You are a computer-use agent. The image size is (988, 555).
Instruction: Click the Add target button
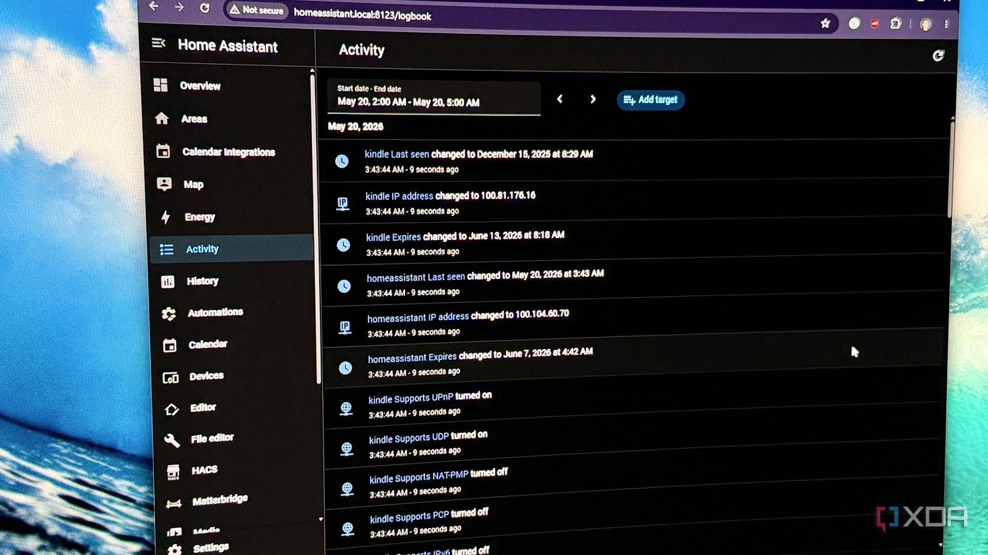coord(651,100)
